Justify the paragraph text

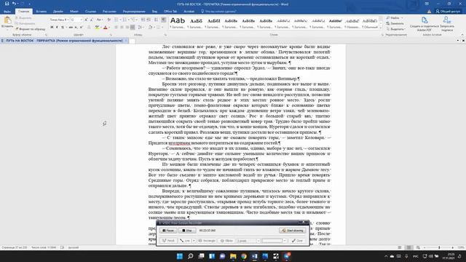[x=133, y=28]
